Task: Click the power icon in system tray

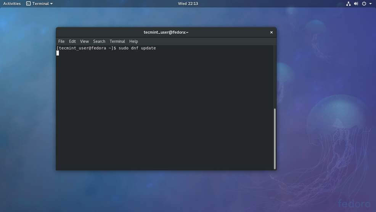Action: (364, 3)
